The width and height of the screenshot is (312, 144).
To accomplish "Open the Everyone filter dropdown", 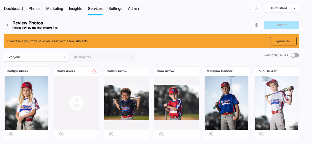I will point(37,57).
